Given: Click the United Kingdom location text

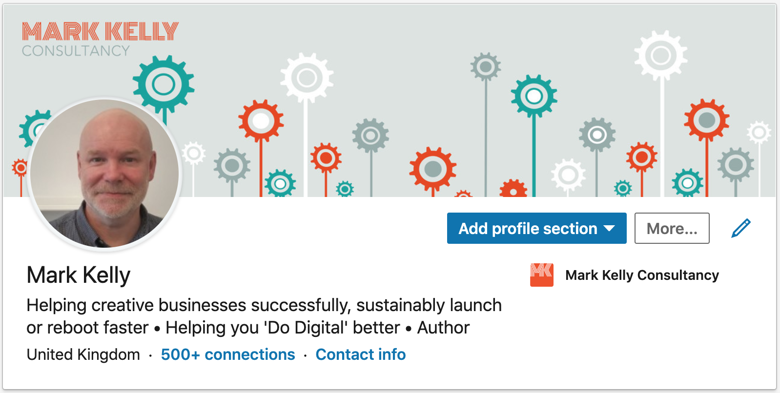Looking at the screenshot, I should [83, 354].
